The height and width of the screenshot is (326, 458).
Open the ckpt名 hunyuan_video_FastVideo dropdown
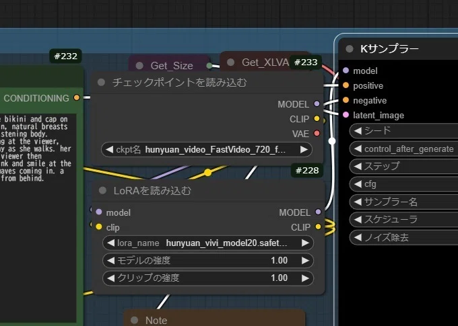click(x=207, y=150)
